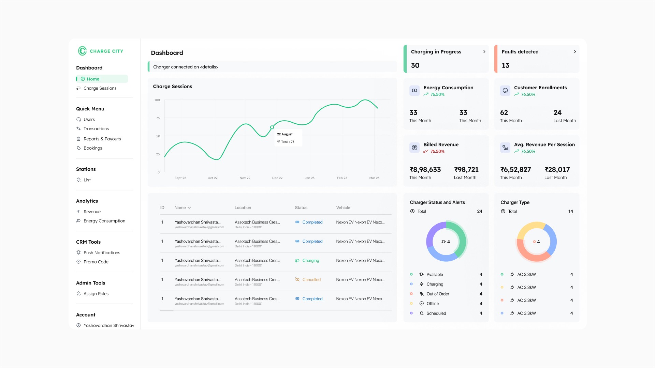Image resolution: width=655 pixels, height=368 pixels.
Task: Click the Avg. Revenue Per Session icon
Action: tap(505, 148)
